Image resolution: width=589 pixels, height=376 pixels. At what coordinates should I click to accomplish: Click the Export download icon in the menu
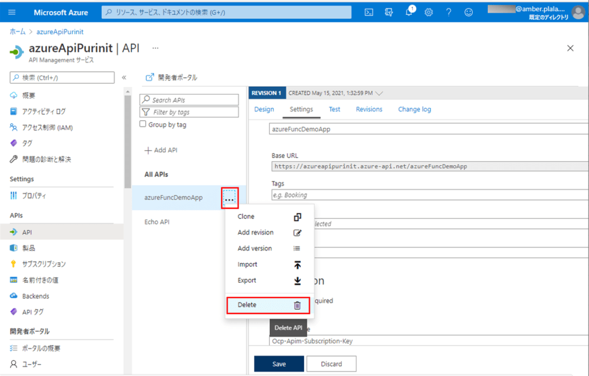[297, 281]
